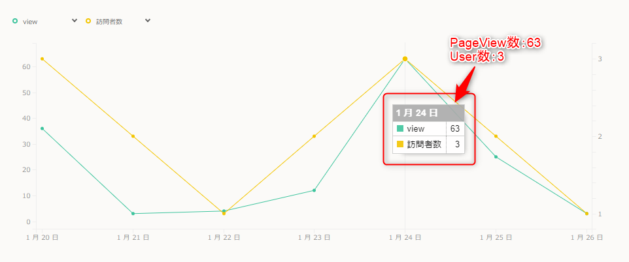Expand the 訪問者数 metric dropdown chevron
Viewport: 629px width, 262px height.
[x=148, y=21]
